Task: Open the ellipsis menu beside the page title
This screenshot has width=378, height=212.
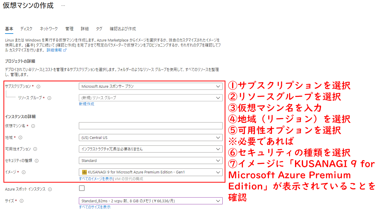Action: tap(63, 6)
